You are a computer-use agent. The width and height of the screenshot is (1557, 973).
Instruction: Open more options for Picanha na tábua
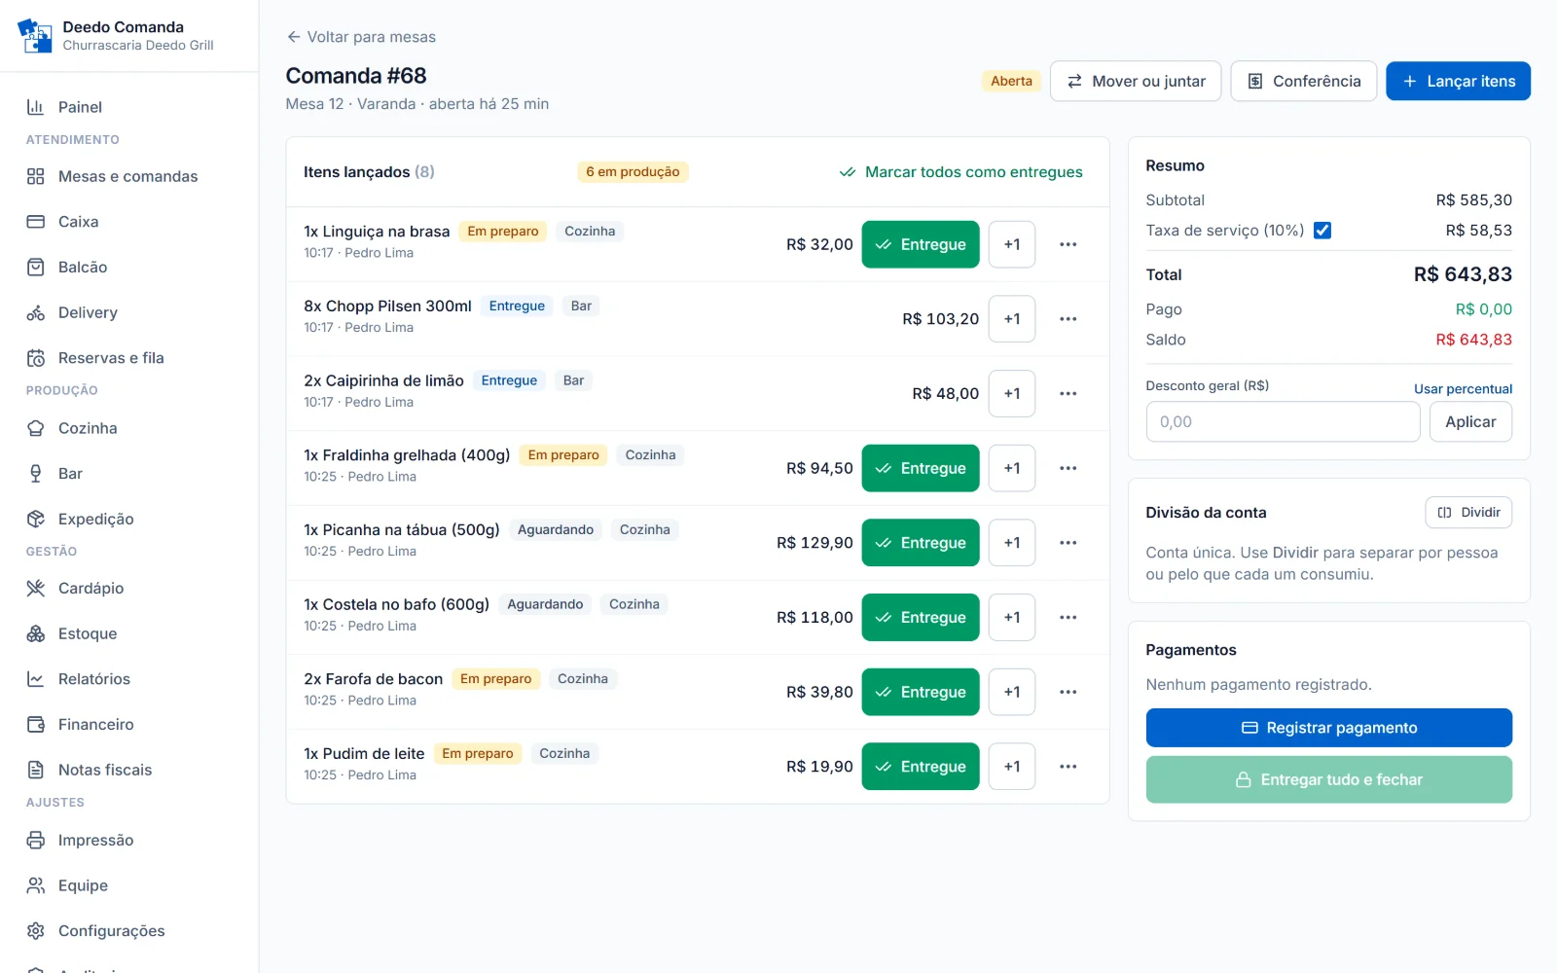pyautogui.click(x=1068, y=543)
